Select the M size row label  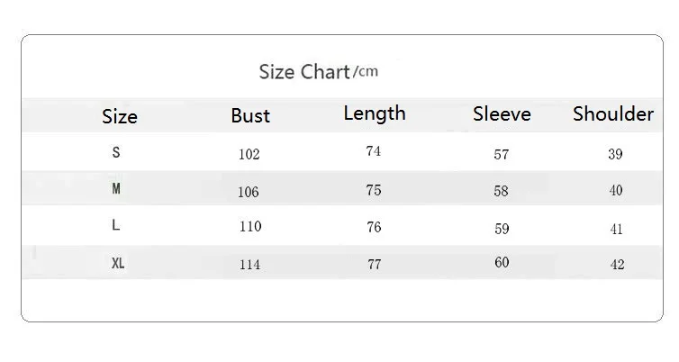point(116,190)
